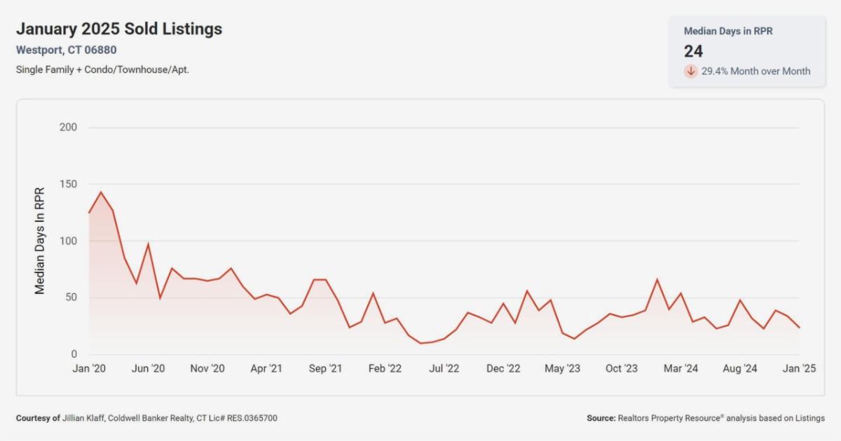Click the Jan '25 axis label
This screenshot has height=441, width=841.
coord(798,369)
